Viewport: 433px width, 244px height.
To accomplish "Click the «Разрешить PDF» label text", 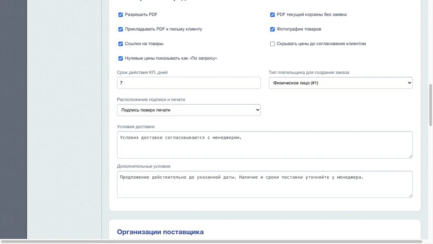I will (x=141, y=14).
